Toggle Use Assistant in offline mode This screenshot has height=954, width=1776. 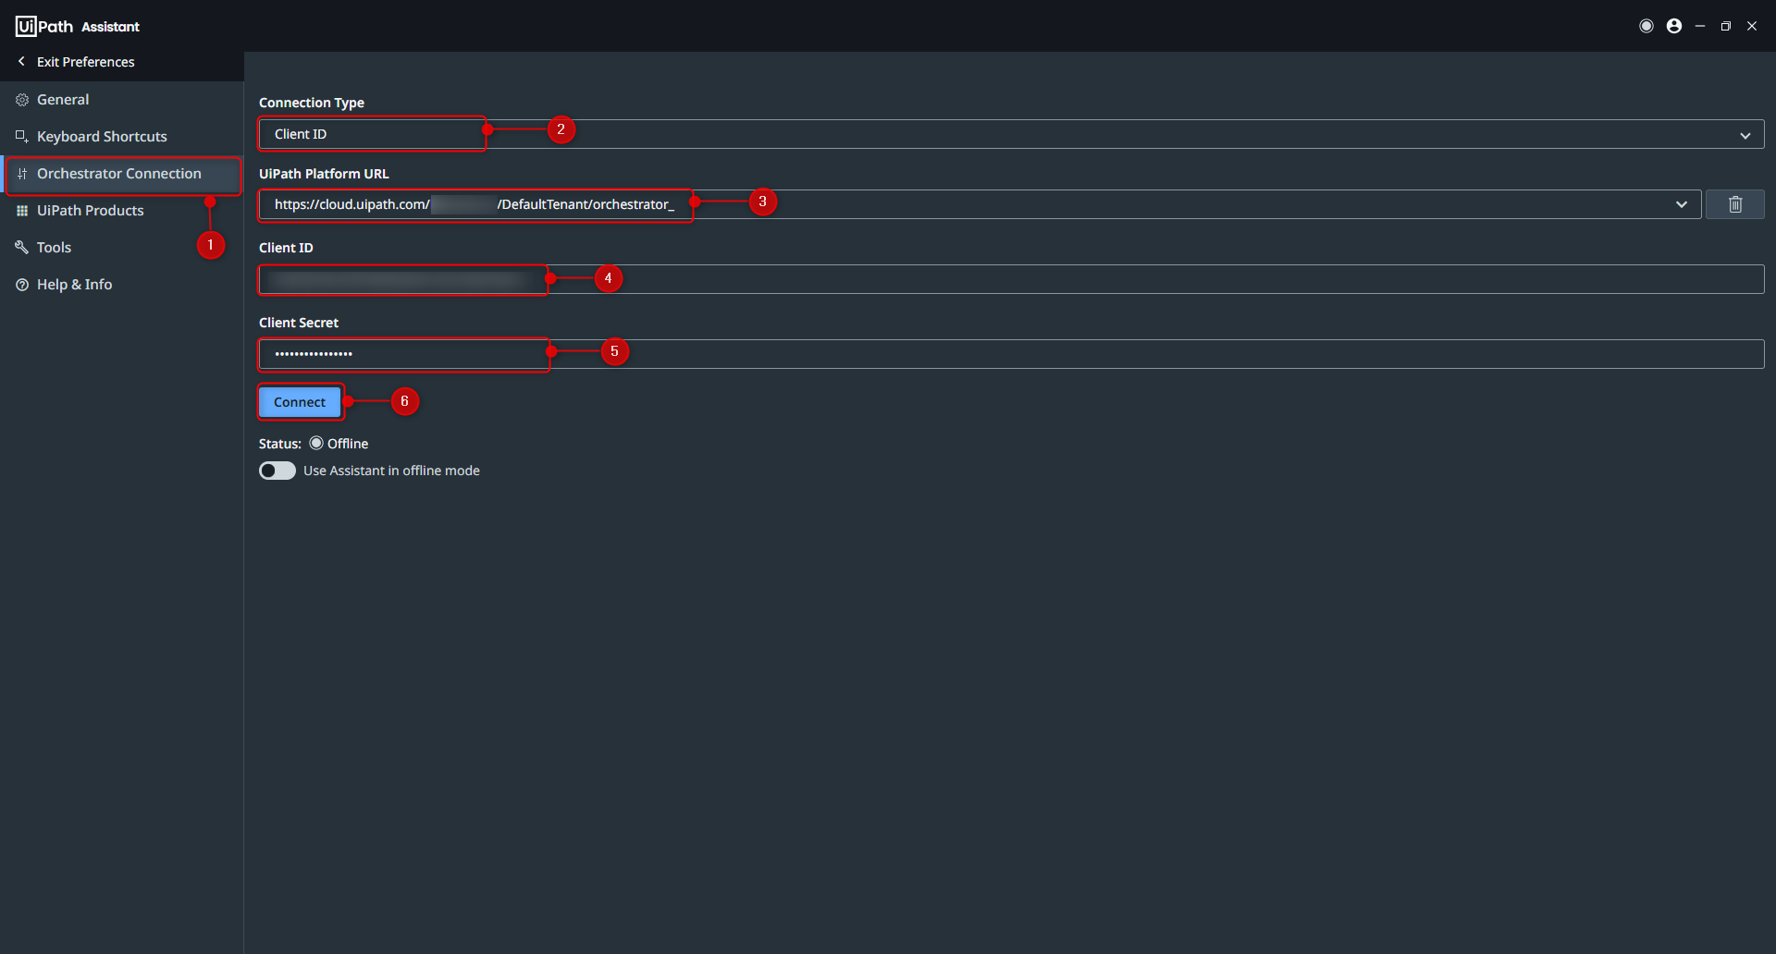point(277,471)
